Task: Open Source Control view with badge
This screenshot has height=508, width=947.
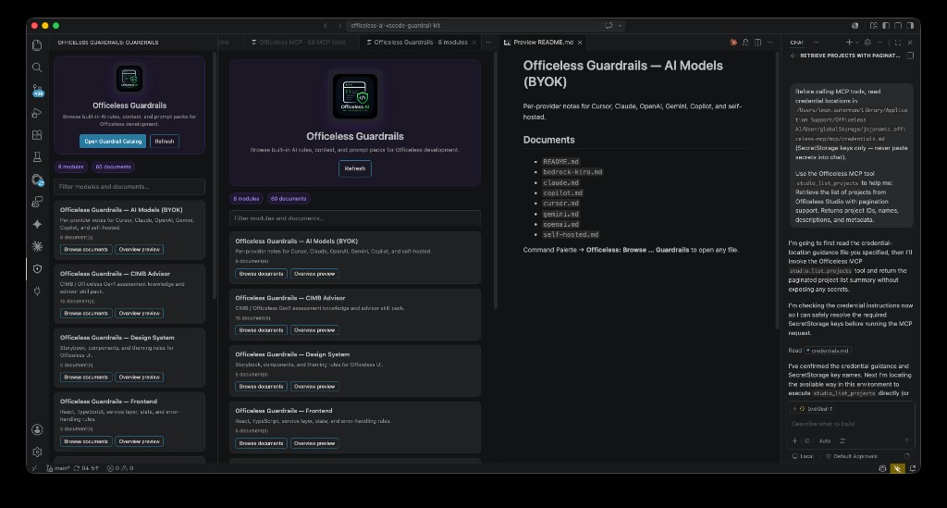Action: coord(37,91)
